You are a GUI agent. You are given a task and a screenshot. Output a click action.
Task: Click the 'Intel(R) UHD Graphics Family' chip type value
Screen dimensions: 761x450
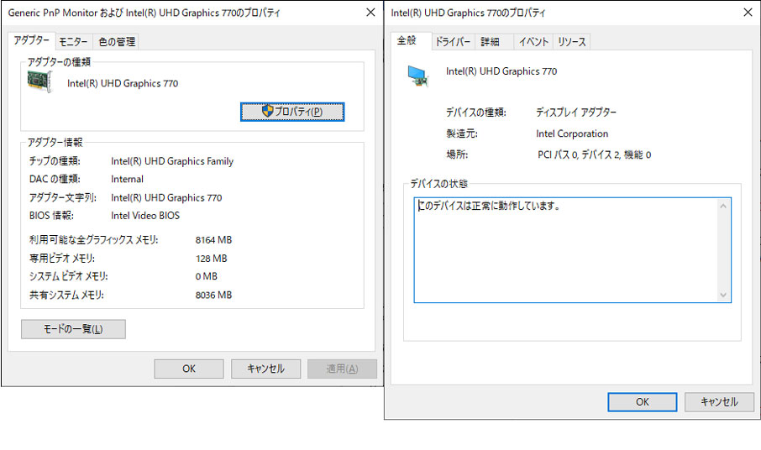click(172, 161)
